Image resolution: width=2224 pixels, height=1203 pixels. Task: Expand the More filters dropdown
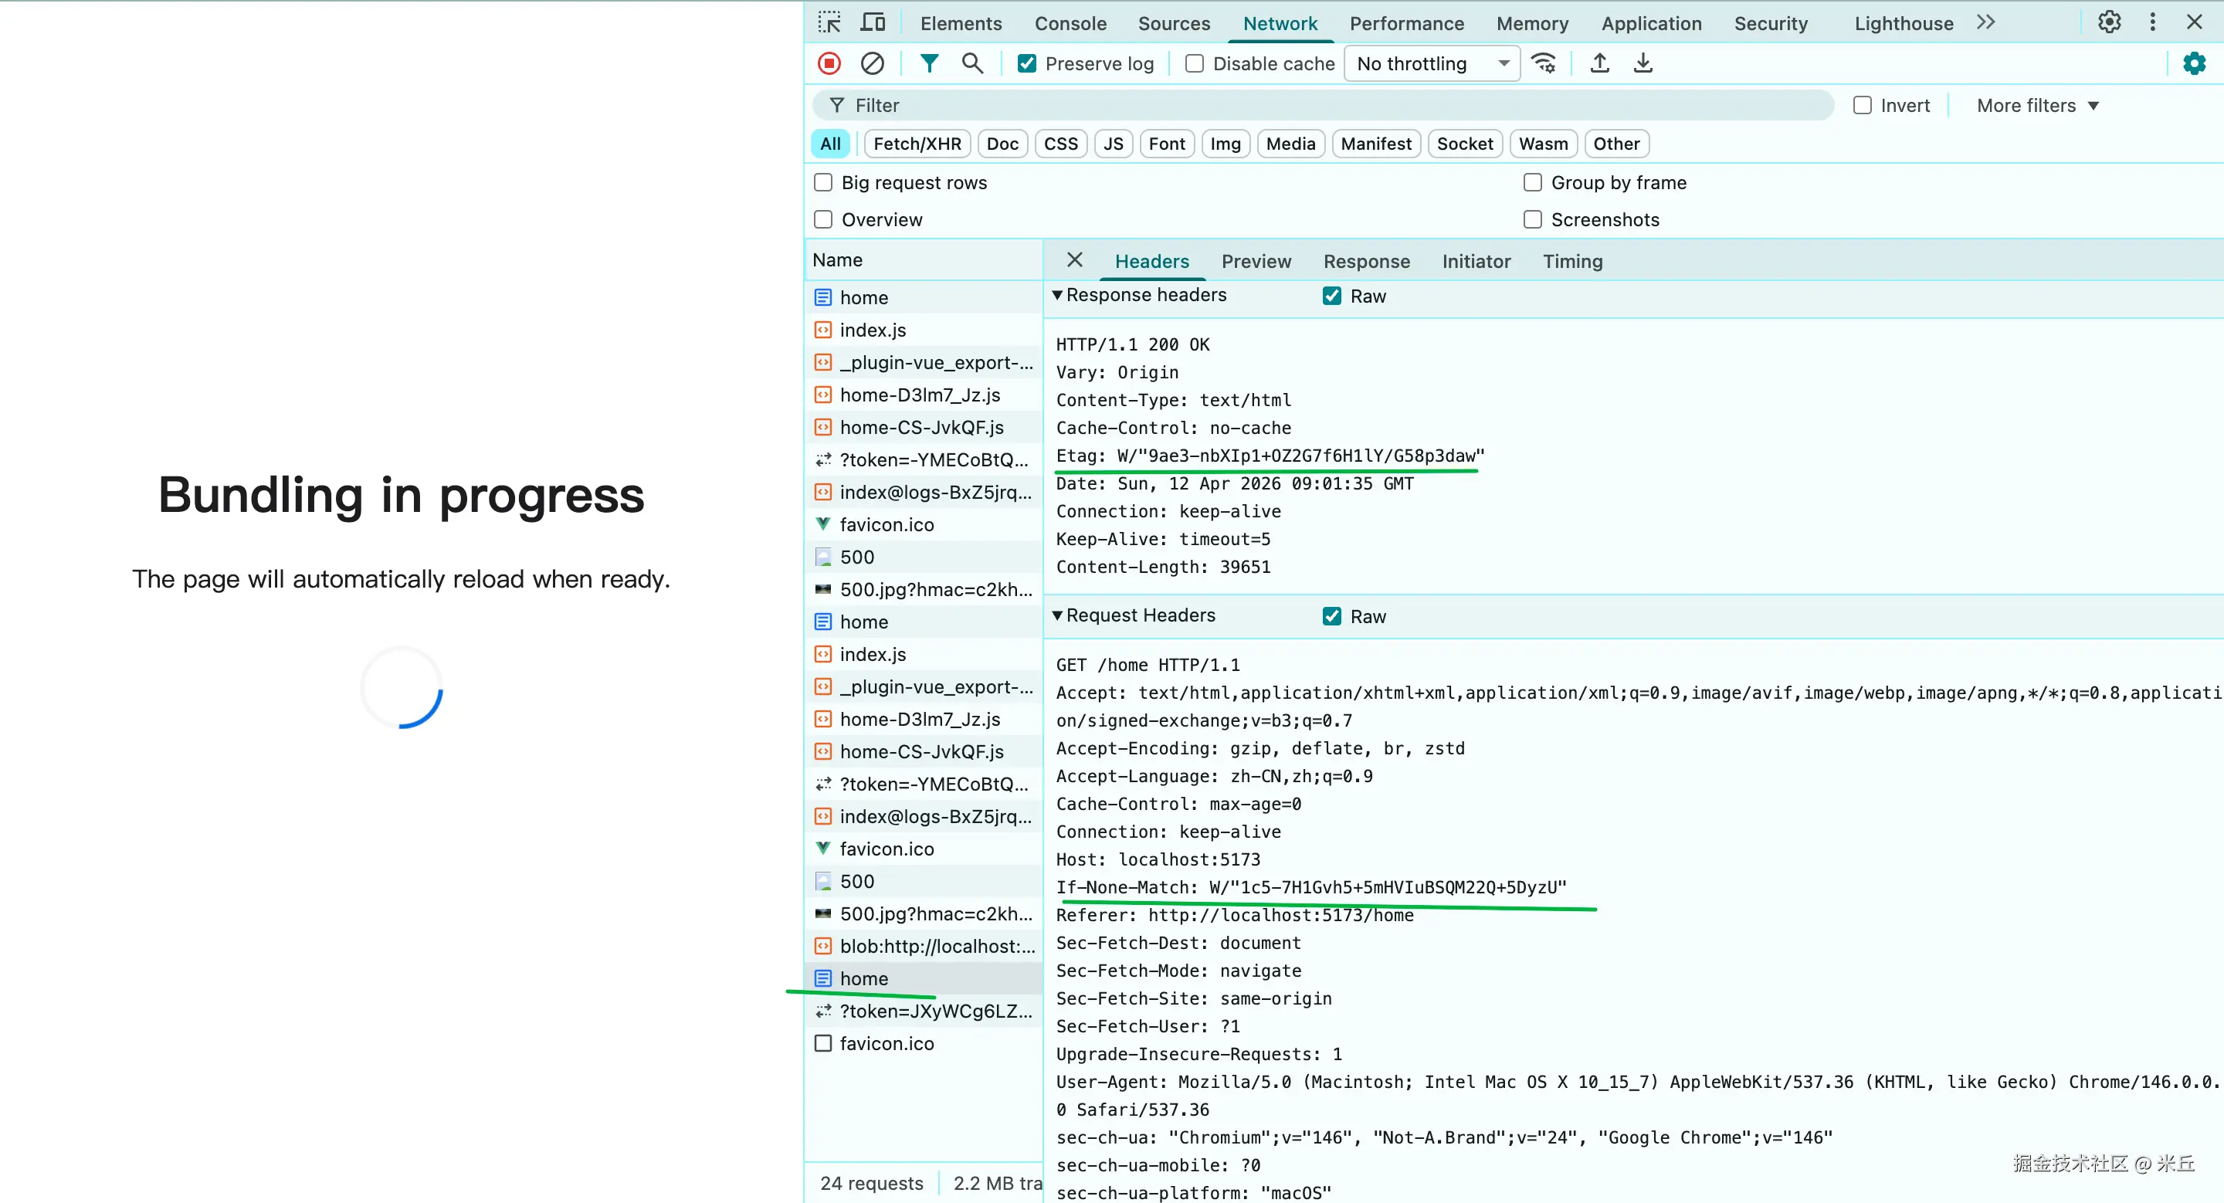tap(2036, 105)
